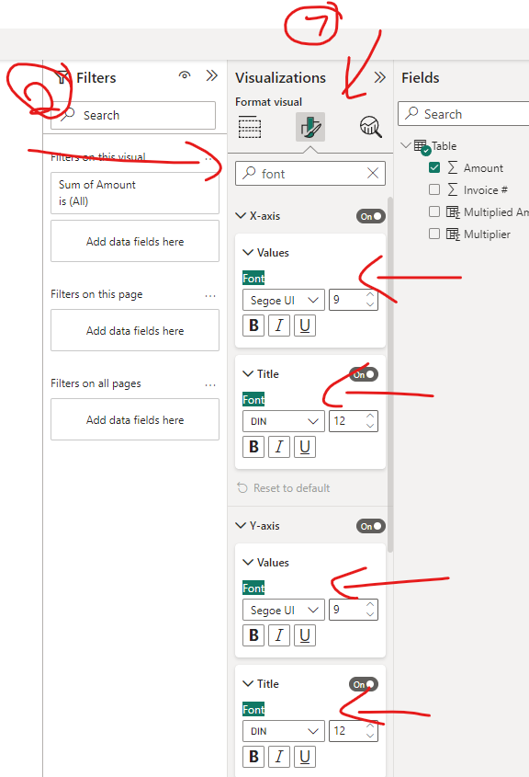Screen dimensions: 529x777
Task: Italicize the Y-axis Title font
Action: [279, 757]
